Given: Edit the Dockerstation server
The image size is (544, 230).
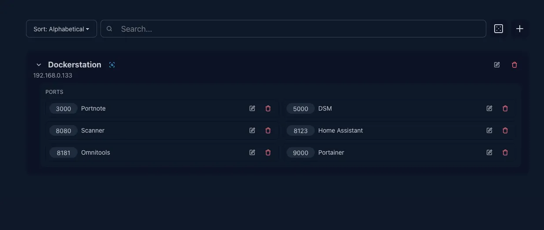Looking at the screenshot, I should tap(497, 65).
